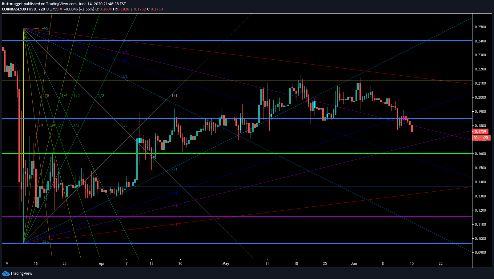The height and width of the screenshot is (279, 494).
Task: Click the 45° angle label of lower Gann fan
Action: pos(45,243)
